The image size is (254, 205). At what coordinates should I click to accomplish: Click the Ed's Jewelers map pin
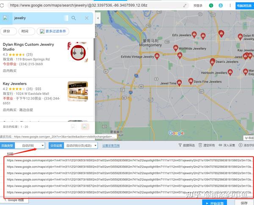pos(194,34)
